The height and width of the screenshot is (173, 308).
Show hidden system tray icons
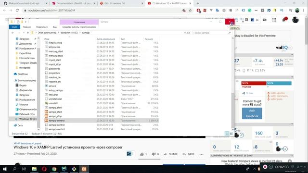point(255,169)
